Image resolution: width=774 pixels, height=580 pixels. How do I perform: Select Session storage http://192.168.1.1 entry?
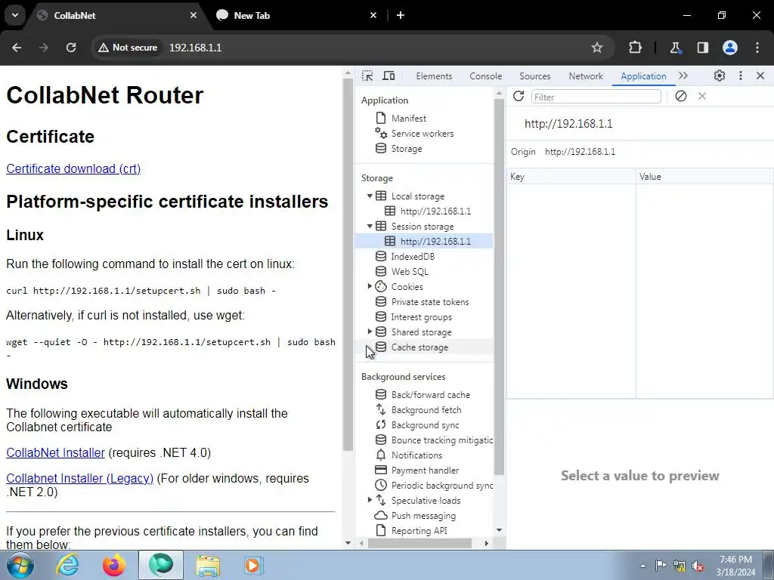click(435, 241)
